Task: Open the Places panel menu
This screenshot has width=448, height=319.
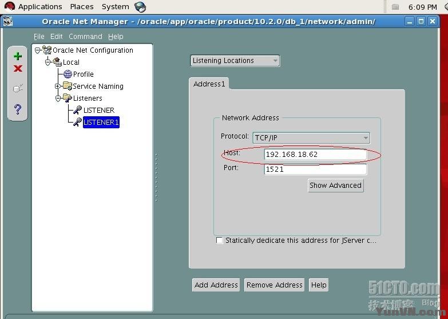Action: [x=82, y=6]
